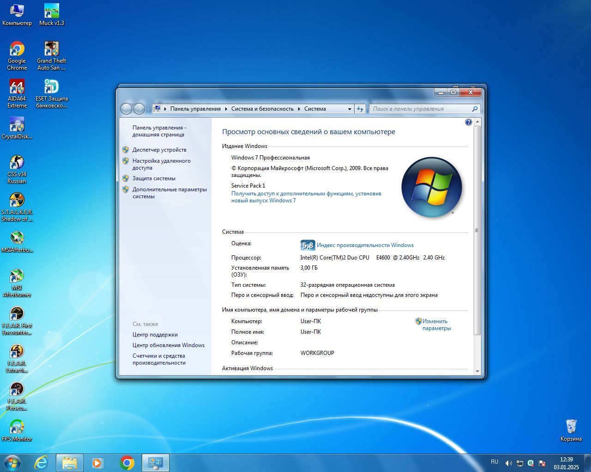Image resolution: width=591 pixels, height=472 pixels.
Task: Click the vertical scrollbar down arrow
Action: pyautogui.click(x=477, y=371)
